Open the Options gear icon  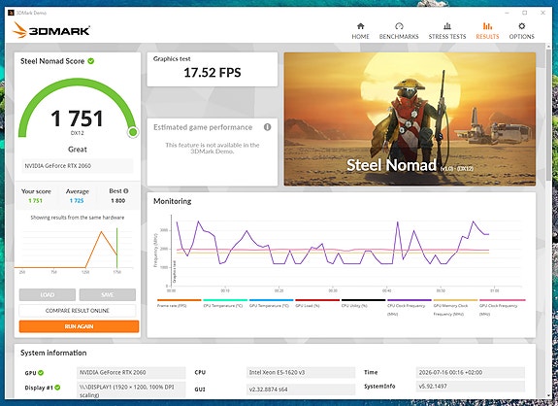click(x=522, y=26)
